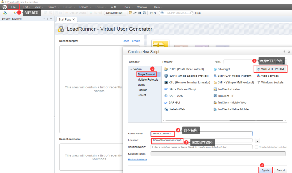The image size is (292, 173).
Task: Choose RDP (Remote Desktop Protocol)
Action: pos(187,76)
